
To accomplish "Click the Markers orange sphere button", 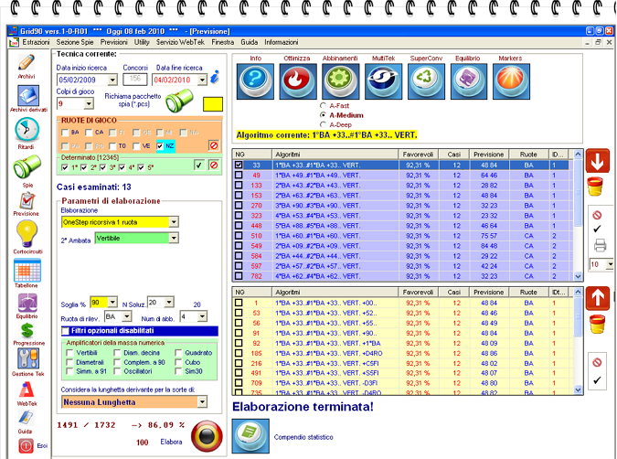I will tap(511, 81).
